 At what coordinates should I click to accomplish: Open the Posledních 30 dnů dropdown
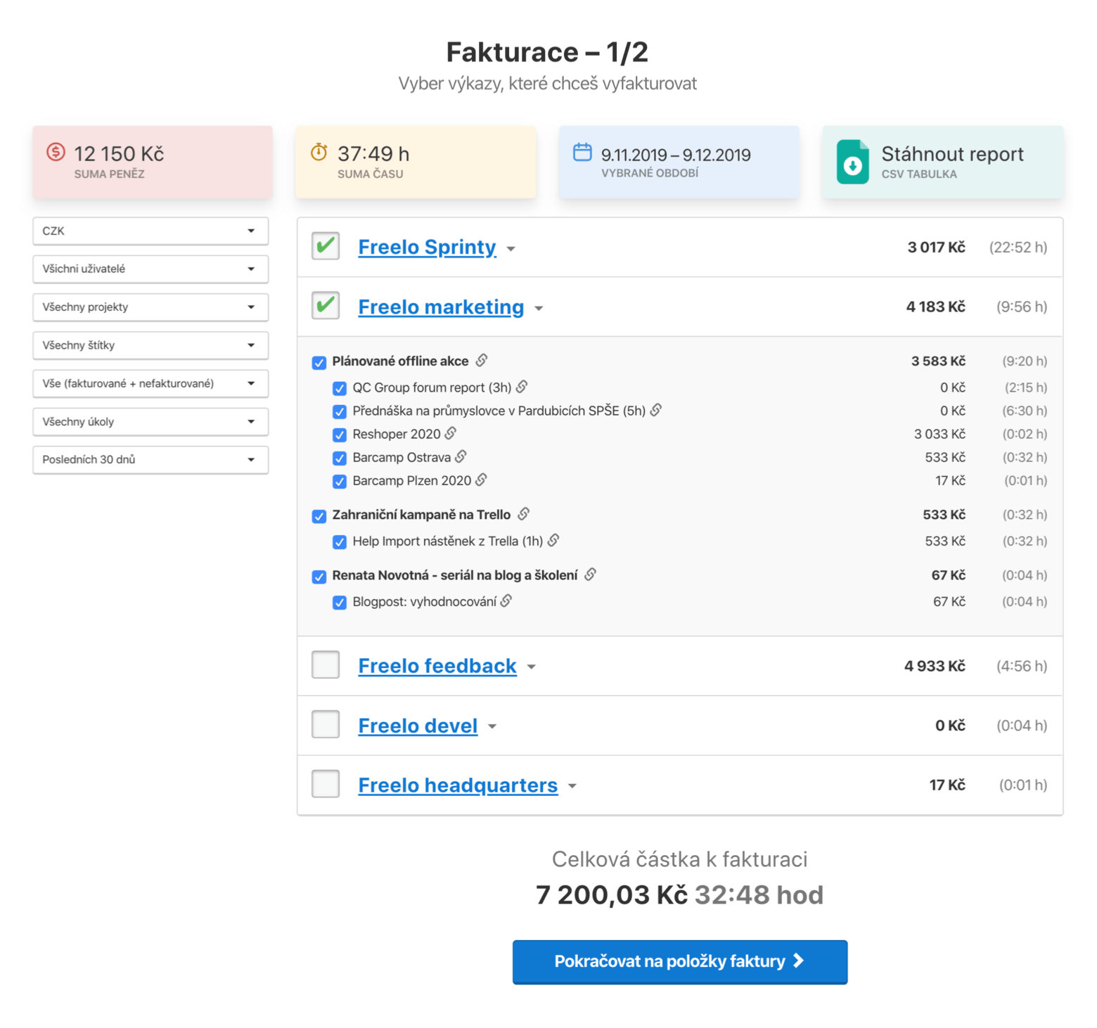(150, 459)
